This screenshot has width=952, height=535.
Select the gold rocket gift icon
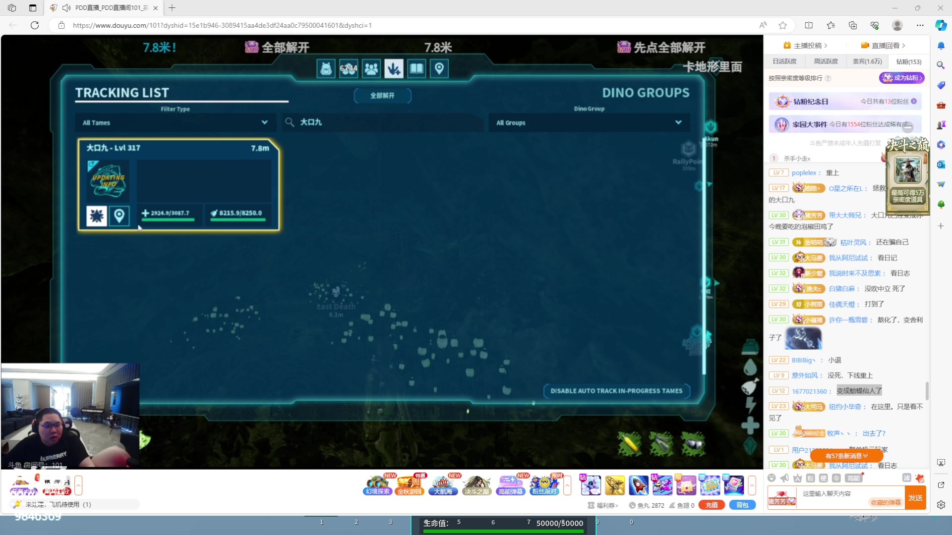point(615,485)
